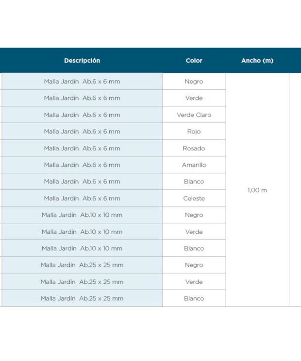Click the Color column header

[194, 61]
